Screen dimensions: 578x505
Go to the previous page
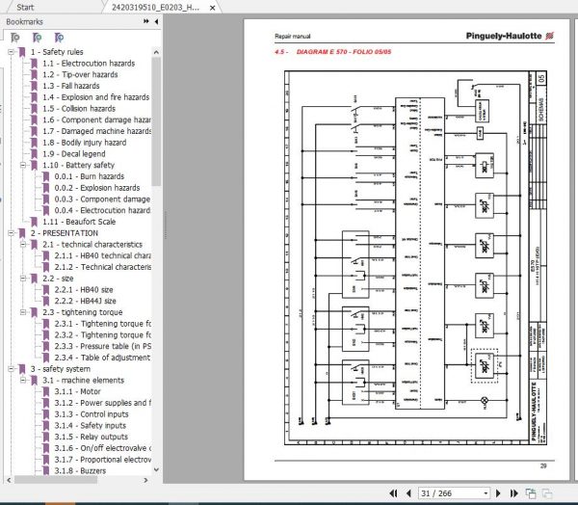pyautogui.click(x=408, y=493)
